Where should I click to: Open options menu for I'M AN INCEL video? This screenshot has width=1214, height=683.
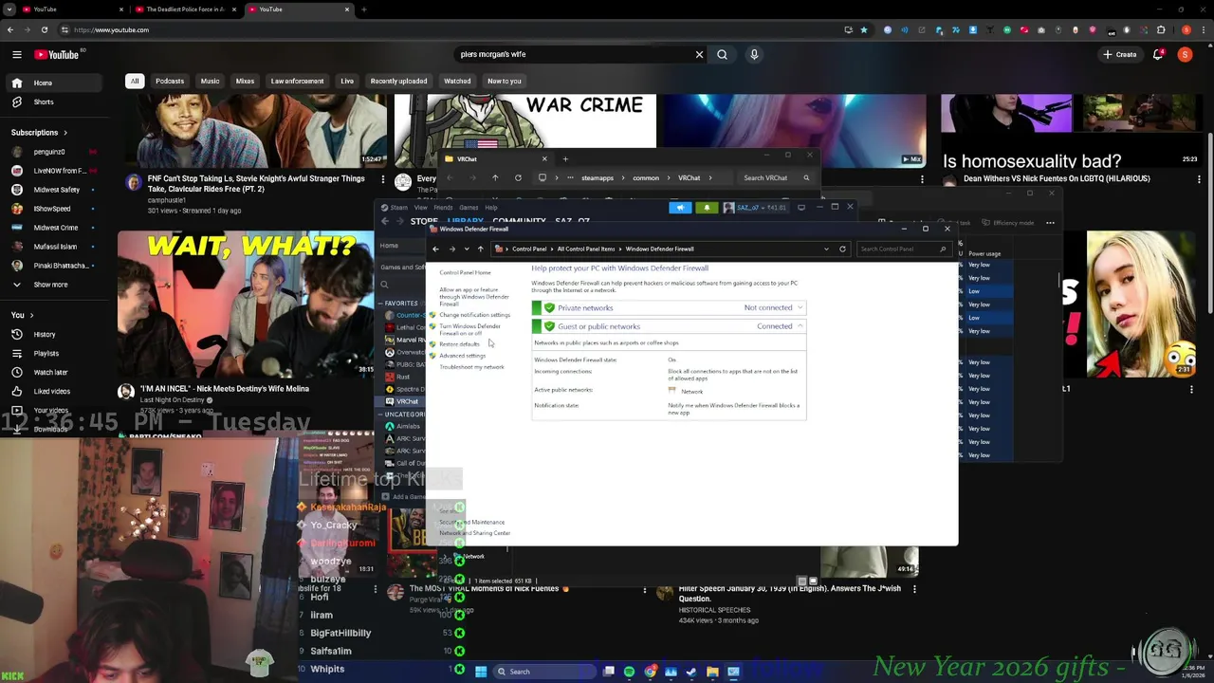click(383, 389)
